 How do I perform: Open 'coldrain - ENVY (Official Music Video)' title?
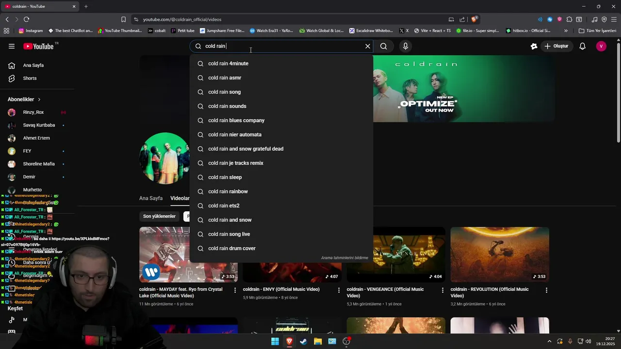[x=281, y=289]
